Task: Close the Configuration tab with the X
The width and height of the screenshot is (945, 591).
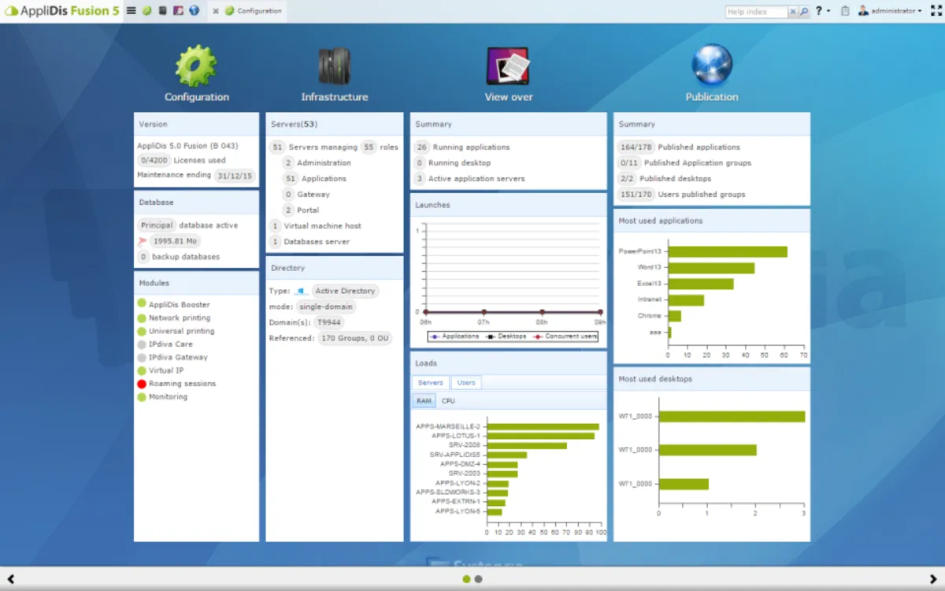Action: click(x=216, y=11)
